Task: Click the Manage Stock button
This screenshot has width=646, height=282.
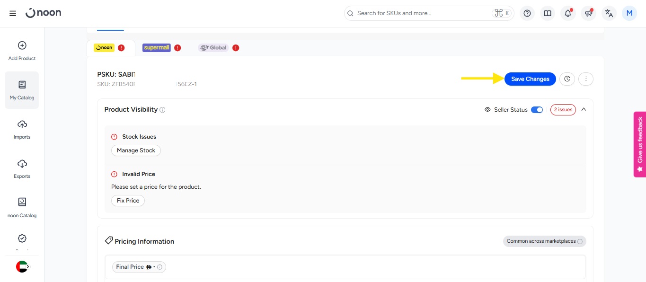Action: click(x=136, y=150)
